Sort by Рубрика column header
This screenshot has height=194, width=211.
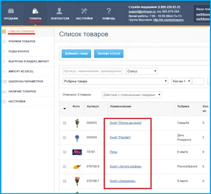pos(183,106)
